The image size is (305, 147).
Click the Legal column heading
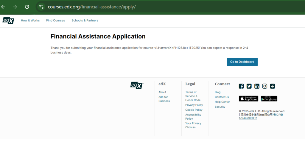(x=190, y=84)
